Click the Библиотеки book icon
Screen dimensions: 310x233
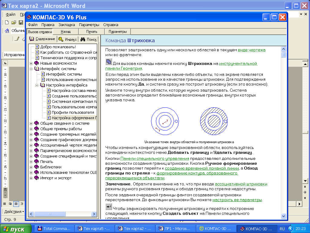pos(37,167)
